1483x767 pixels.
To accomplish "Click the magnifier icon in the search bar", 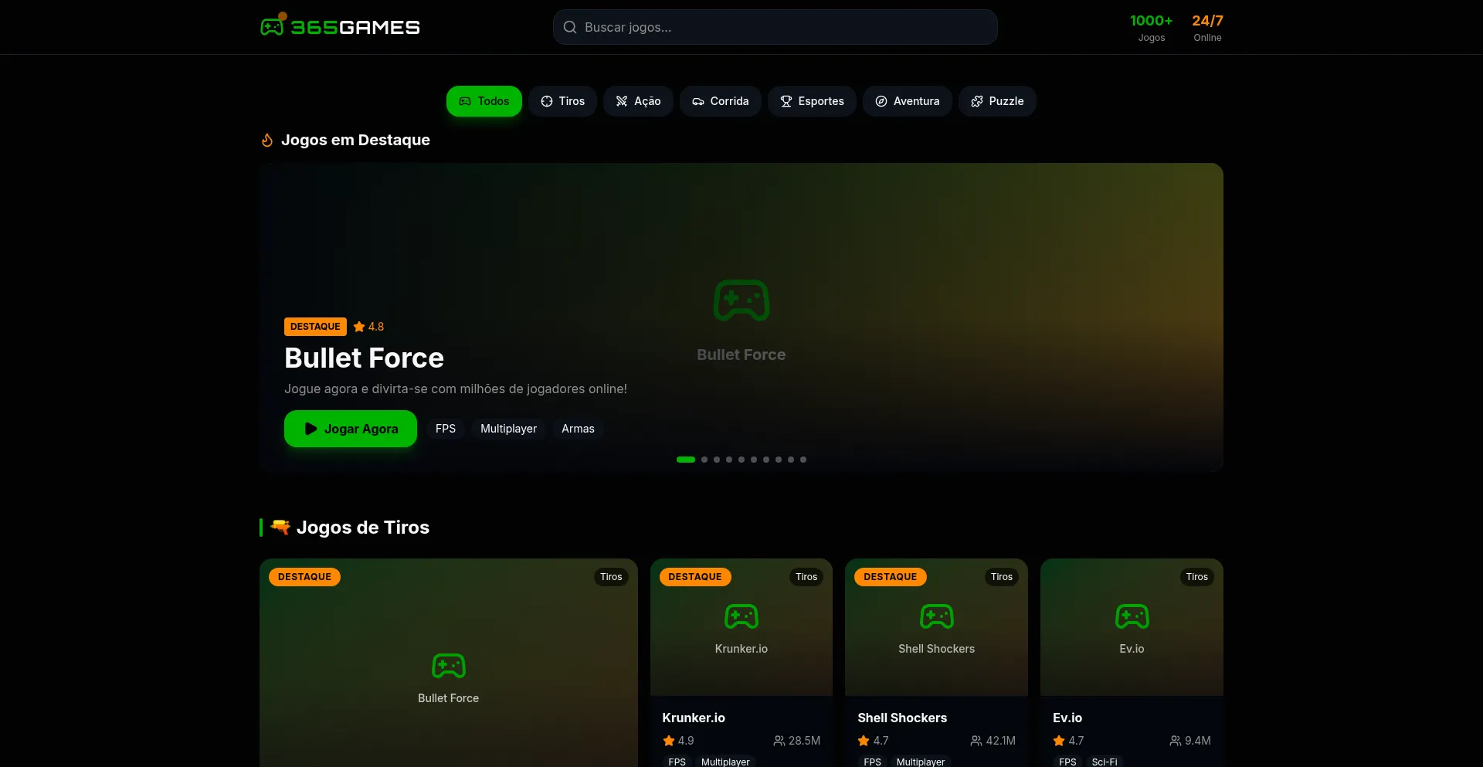I will pyautogui.click(x=570, y=27).
